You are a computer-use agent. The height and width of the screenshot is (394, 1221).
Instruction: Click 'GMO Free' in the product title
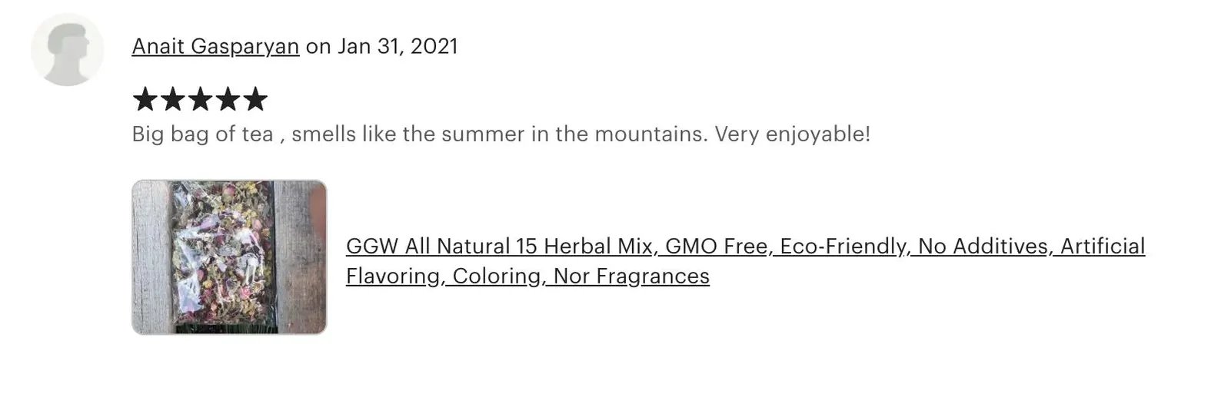click(717, 247)
